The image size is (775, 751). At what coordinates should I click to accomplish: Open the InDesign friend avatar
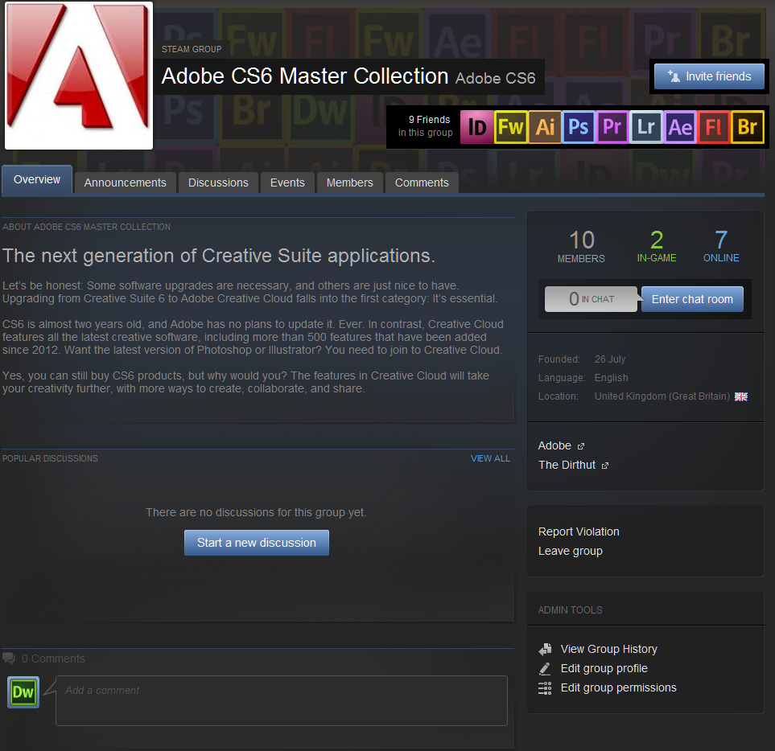(x=477, y=127)
